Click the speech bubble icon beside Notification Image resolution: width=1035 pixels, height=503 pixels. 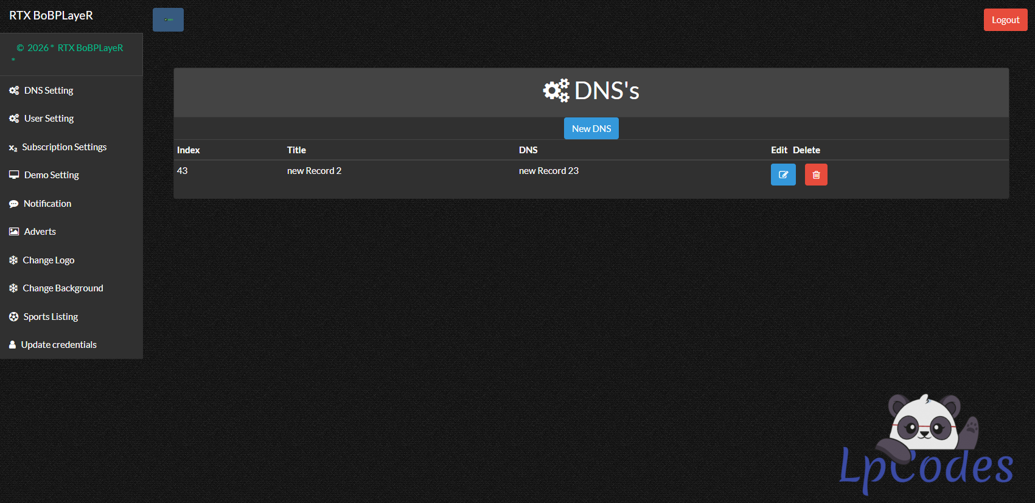tap(13, 204)
